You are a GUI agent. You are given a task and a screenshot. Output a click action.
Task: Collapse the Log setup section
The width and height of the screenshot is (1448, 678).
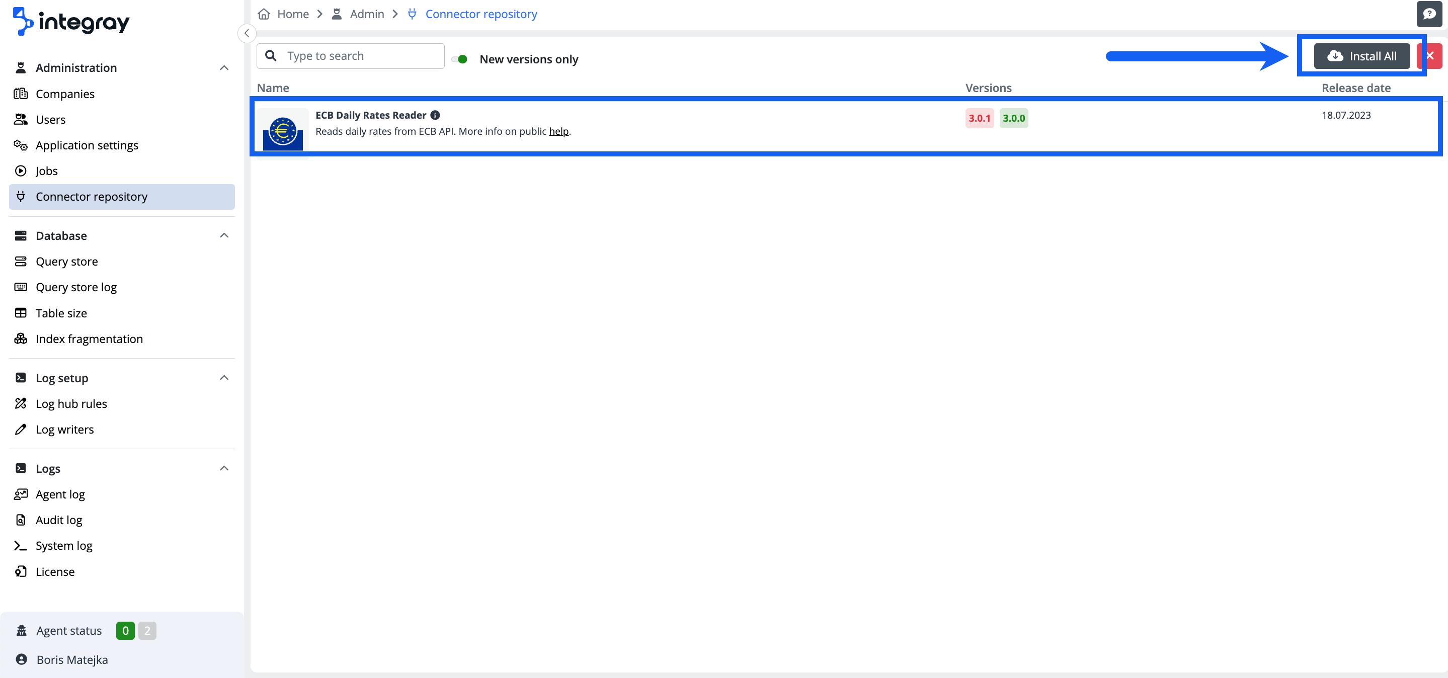[x=224, y=378]
